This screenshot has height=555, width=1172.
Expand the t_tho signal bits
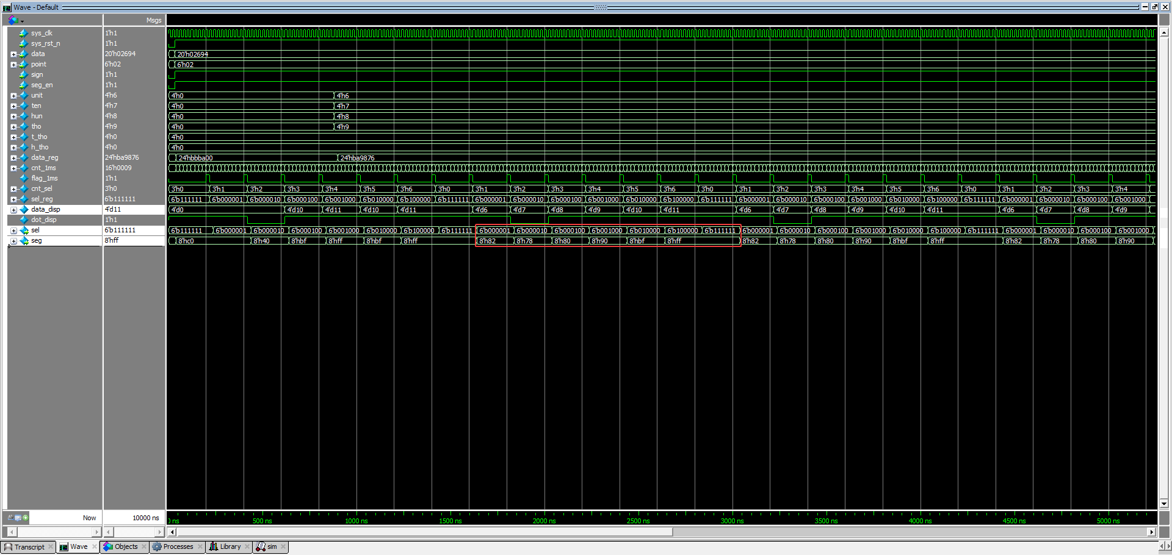pyautogui.click(x=13, y=137)
